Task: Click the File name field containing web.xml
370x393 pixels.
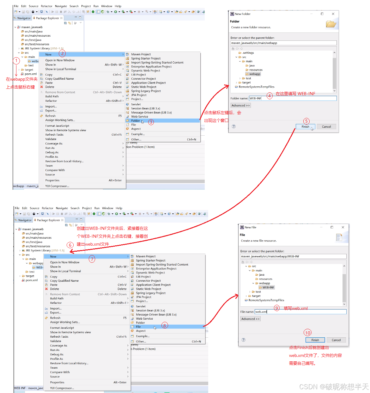Action: (x=300, y=312)
